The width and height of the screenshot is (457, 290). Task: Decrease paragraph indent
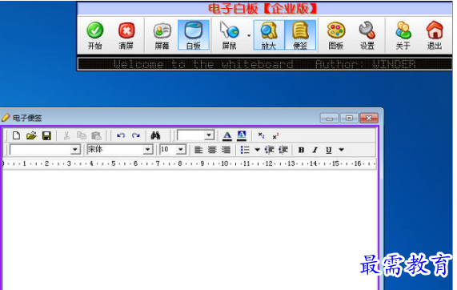[269, 150]
